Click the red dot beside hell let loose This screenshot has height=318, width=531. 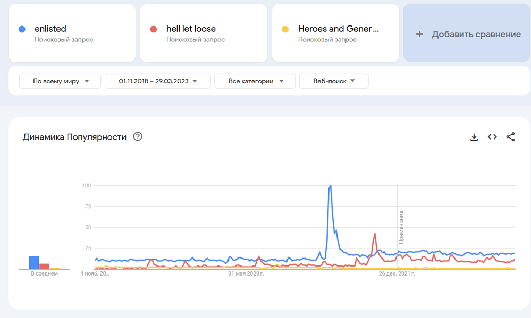click(154, 29)
